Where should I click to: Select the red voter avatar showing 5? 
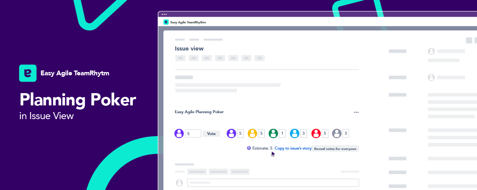pyautogui.click(x=316, y=134)
